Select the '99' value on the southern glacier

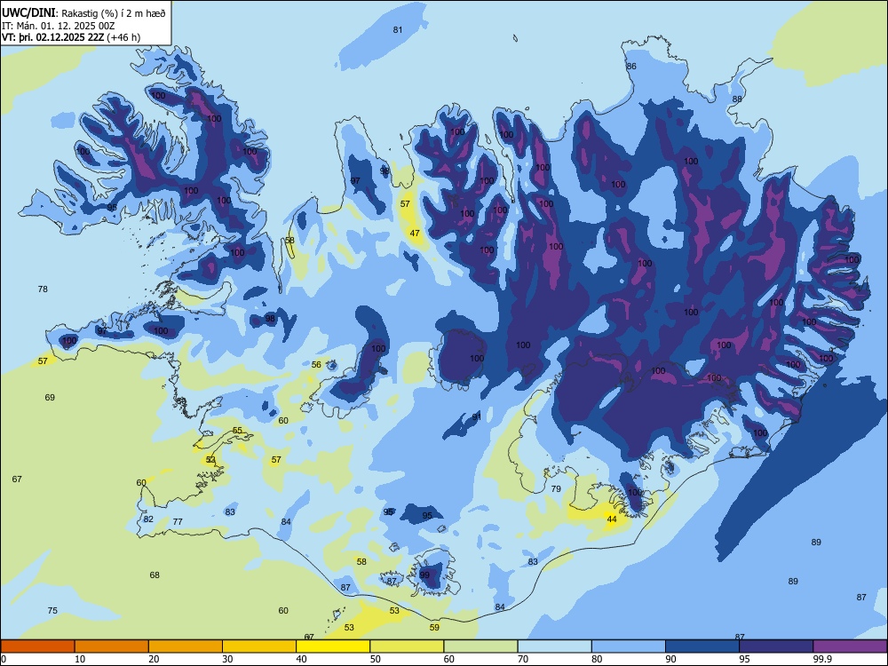coord(424,575)
